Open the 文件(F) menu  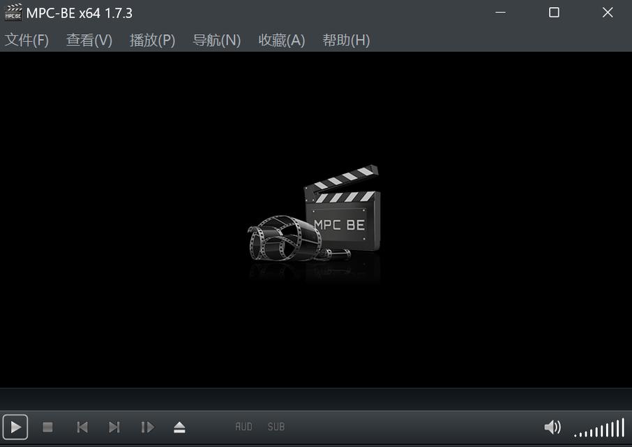click(x=27, y=41)
